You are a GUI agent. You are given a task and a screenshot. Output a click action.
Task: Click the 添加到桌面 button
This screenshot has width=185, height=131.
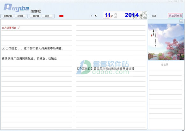(175, 15)
